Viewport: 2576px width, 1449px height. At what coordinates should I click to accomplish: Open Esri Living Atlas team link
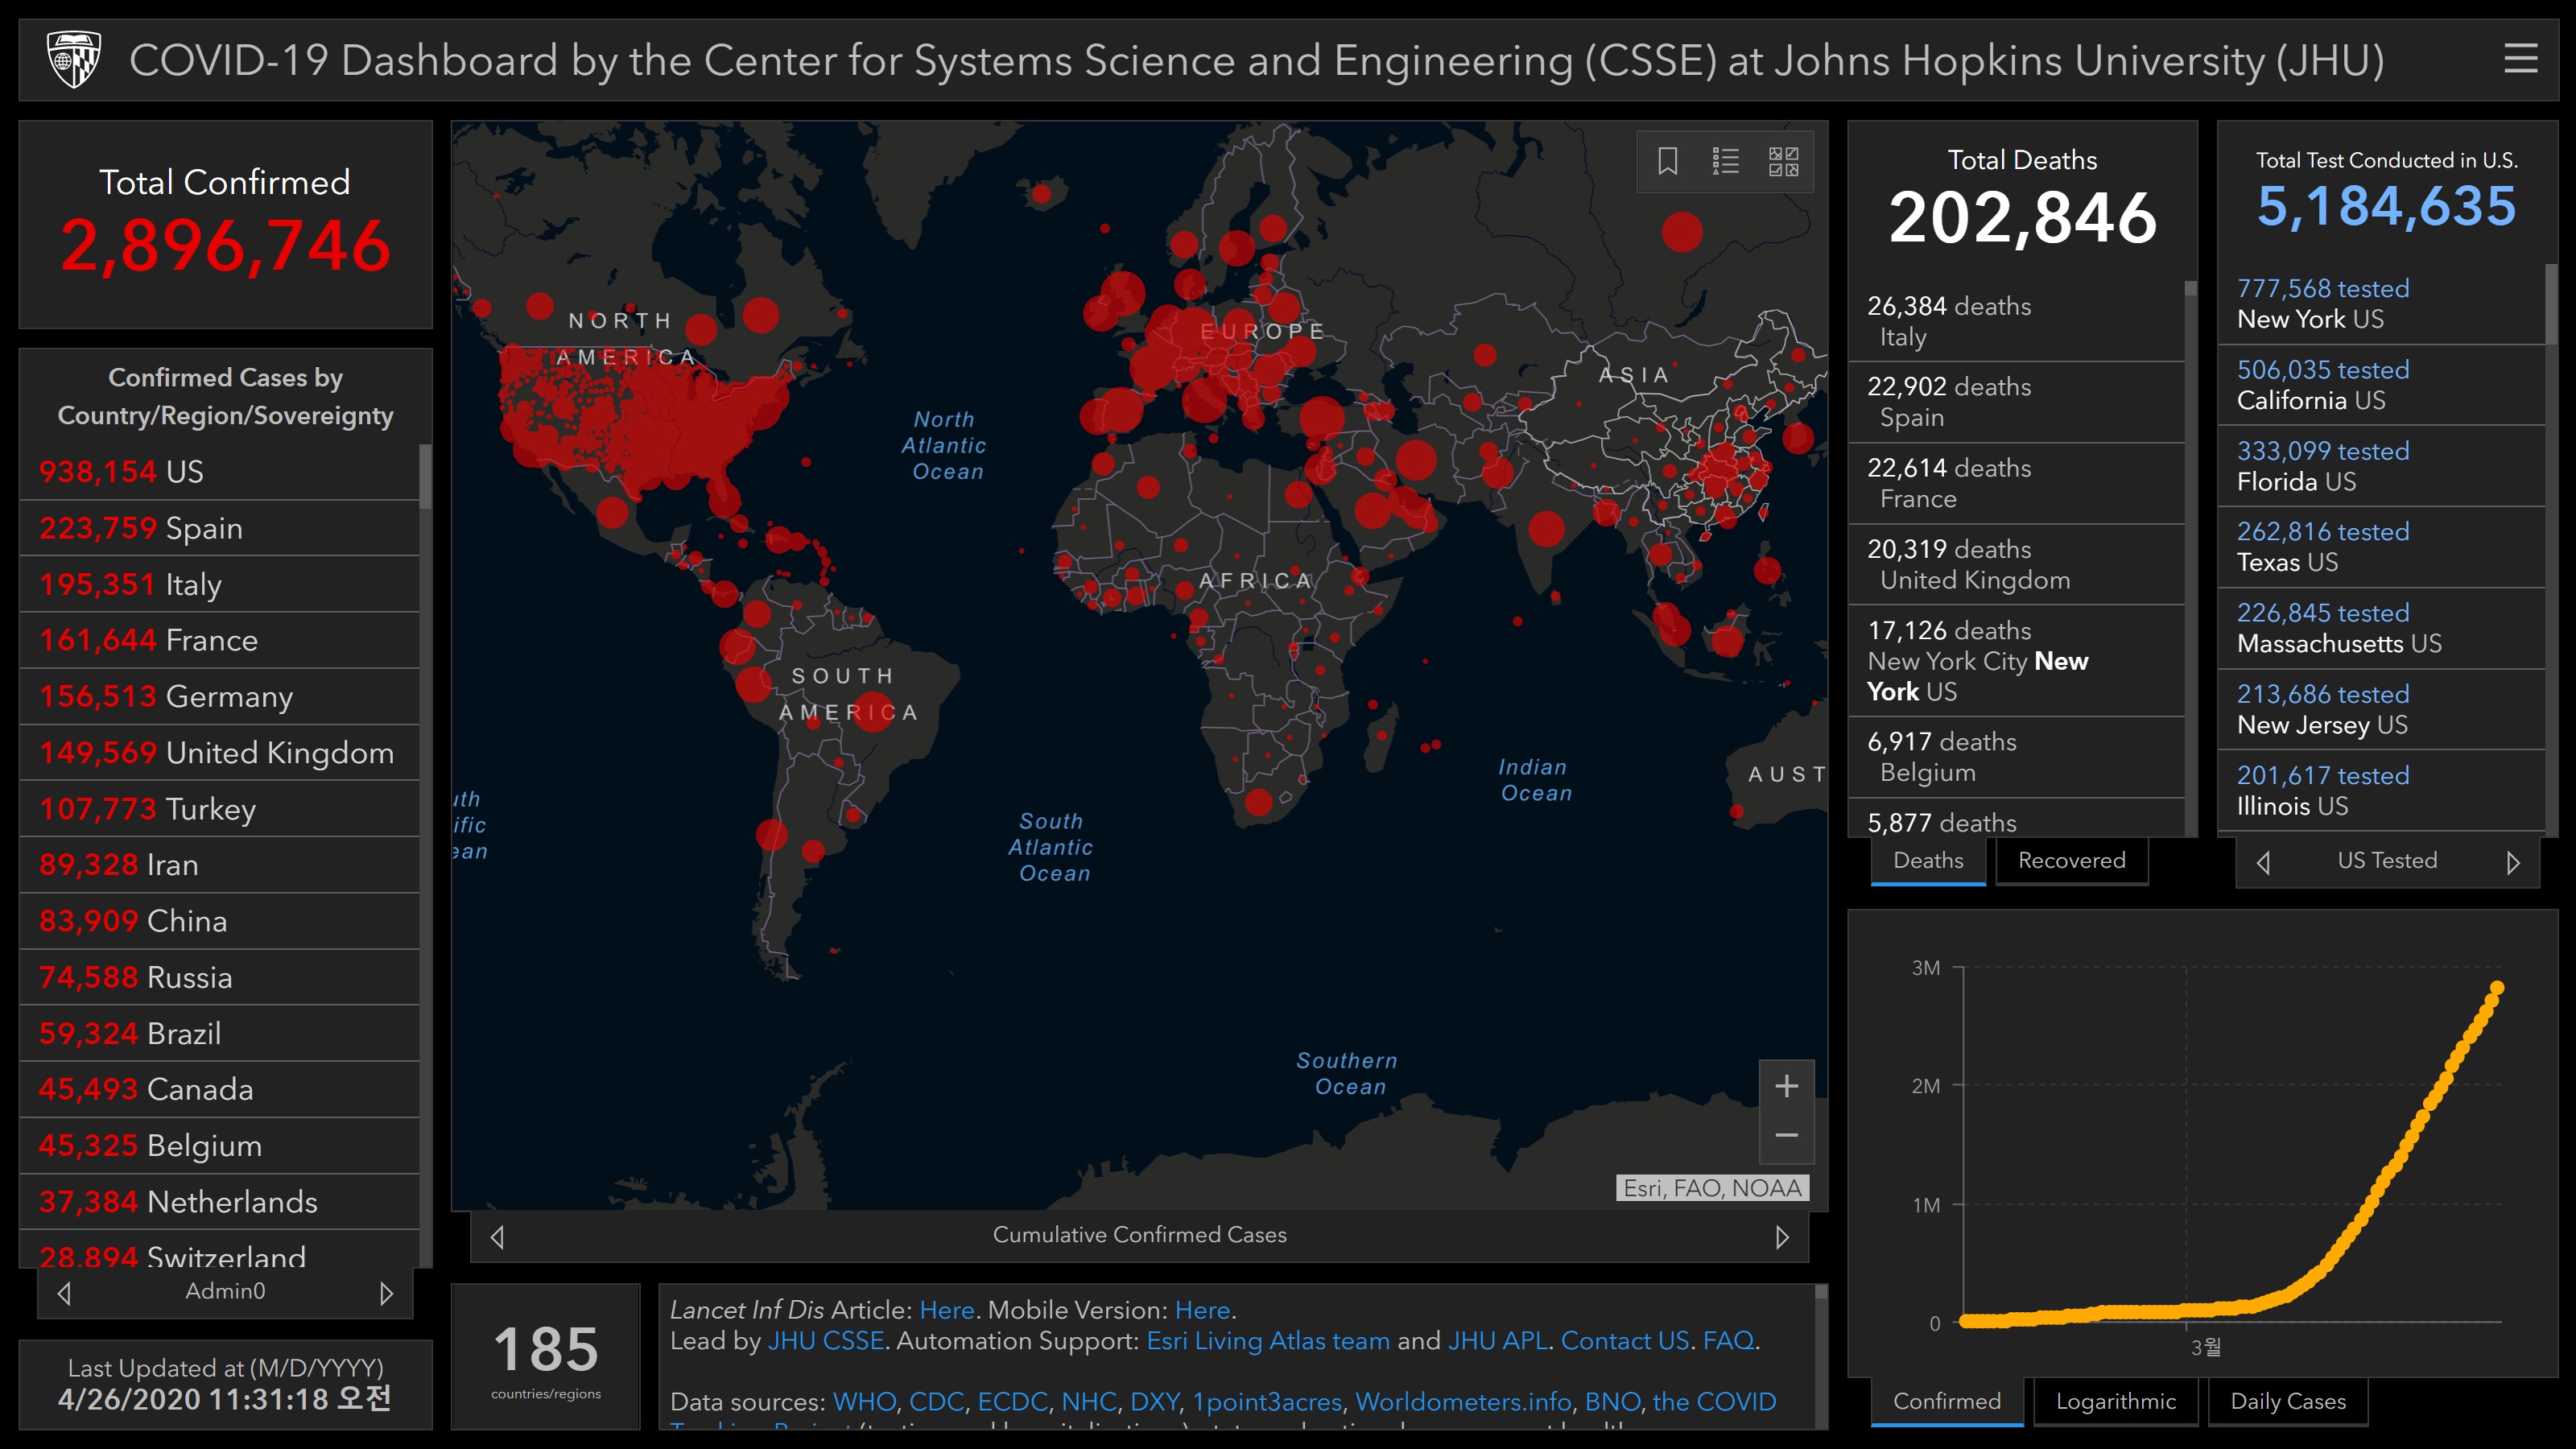tap(1268, 1341)
